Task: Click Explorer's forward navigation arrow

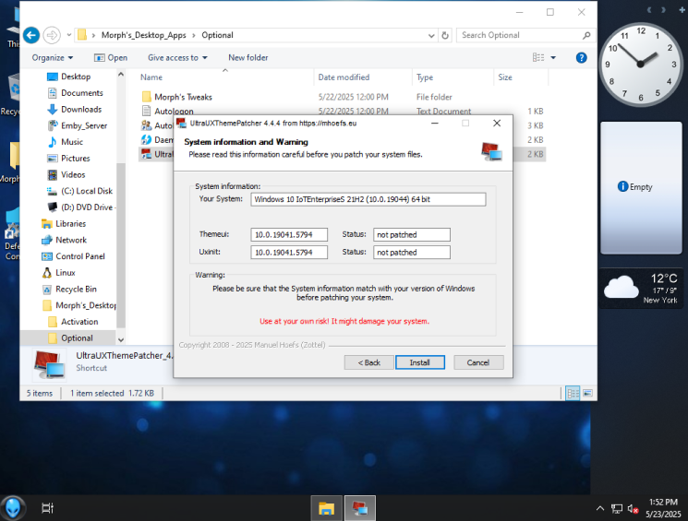Action: 52,35
